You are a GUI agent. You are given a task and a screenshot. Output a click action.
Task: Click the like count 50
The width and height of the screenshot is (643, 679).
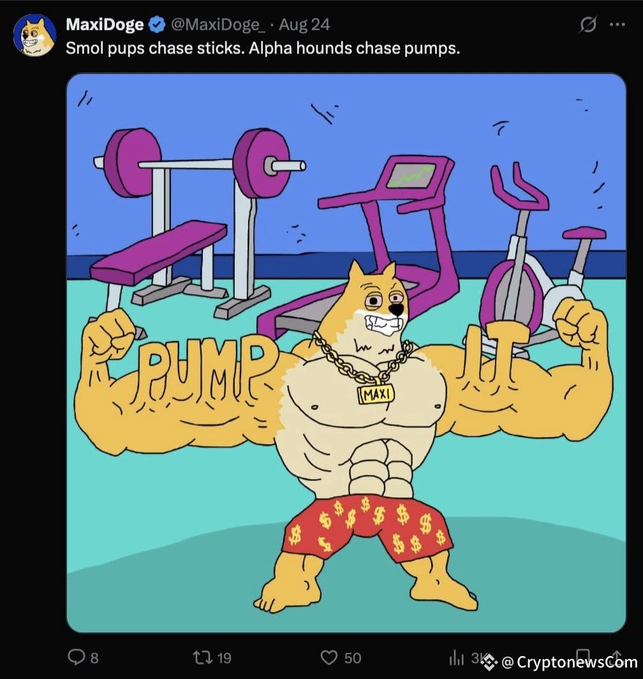coord(353,658)
